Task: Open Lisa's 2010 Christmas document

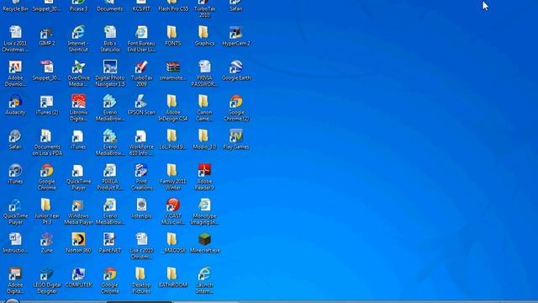Action: tap(141, 246)
